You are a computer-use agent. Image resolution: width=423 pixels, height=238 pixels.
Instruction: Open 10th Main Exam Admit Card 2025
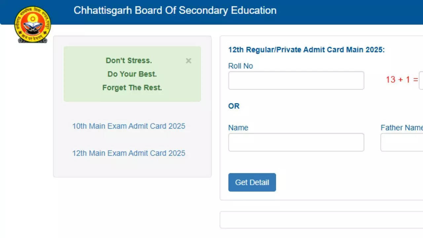pyautogui.click(x=129, y=126)
